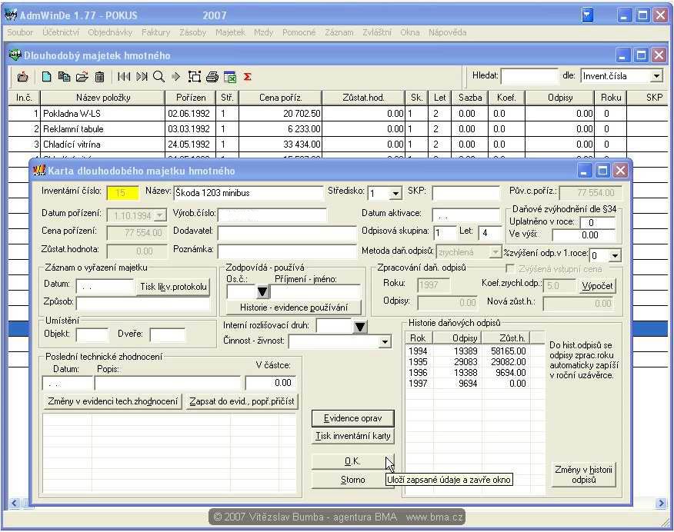The width and height of the screenshot is (674, 532).
Task: Open the Metoda daň.odpisů dropdown
Action: click(495, 252)
